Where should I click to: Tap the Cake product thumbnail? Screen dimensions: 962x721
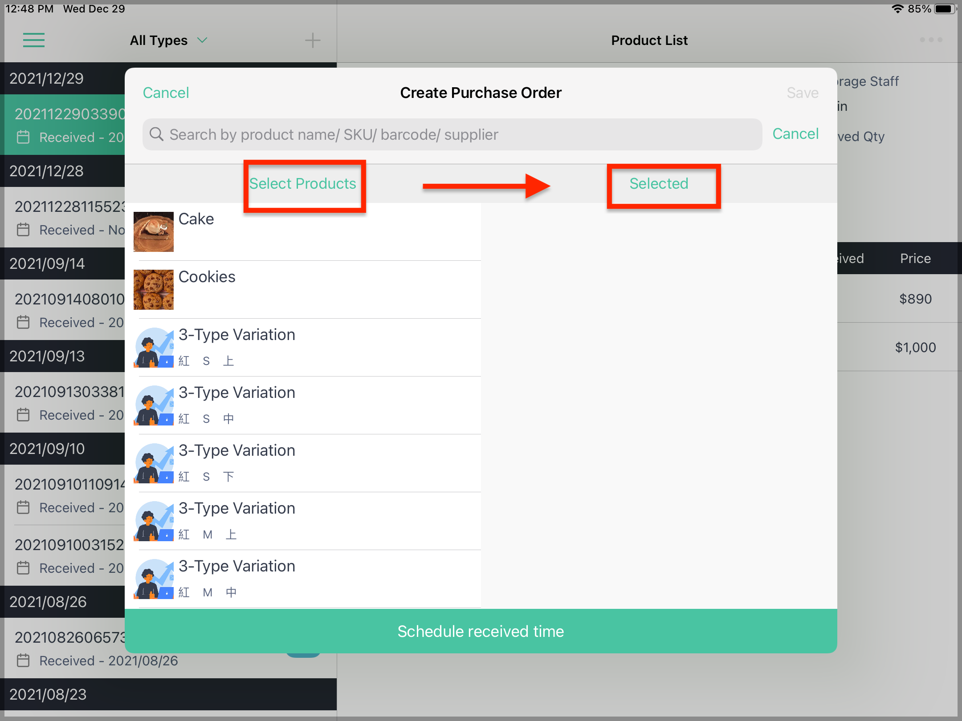(154, 231)
